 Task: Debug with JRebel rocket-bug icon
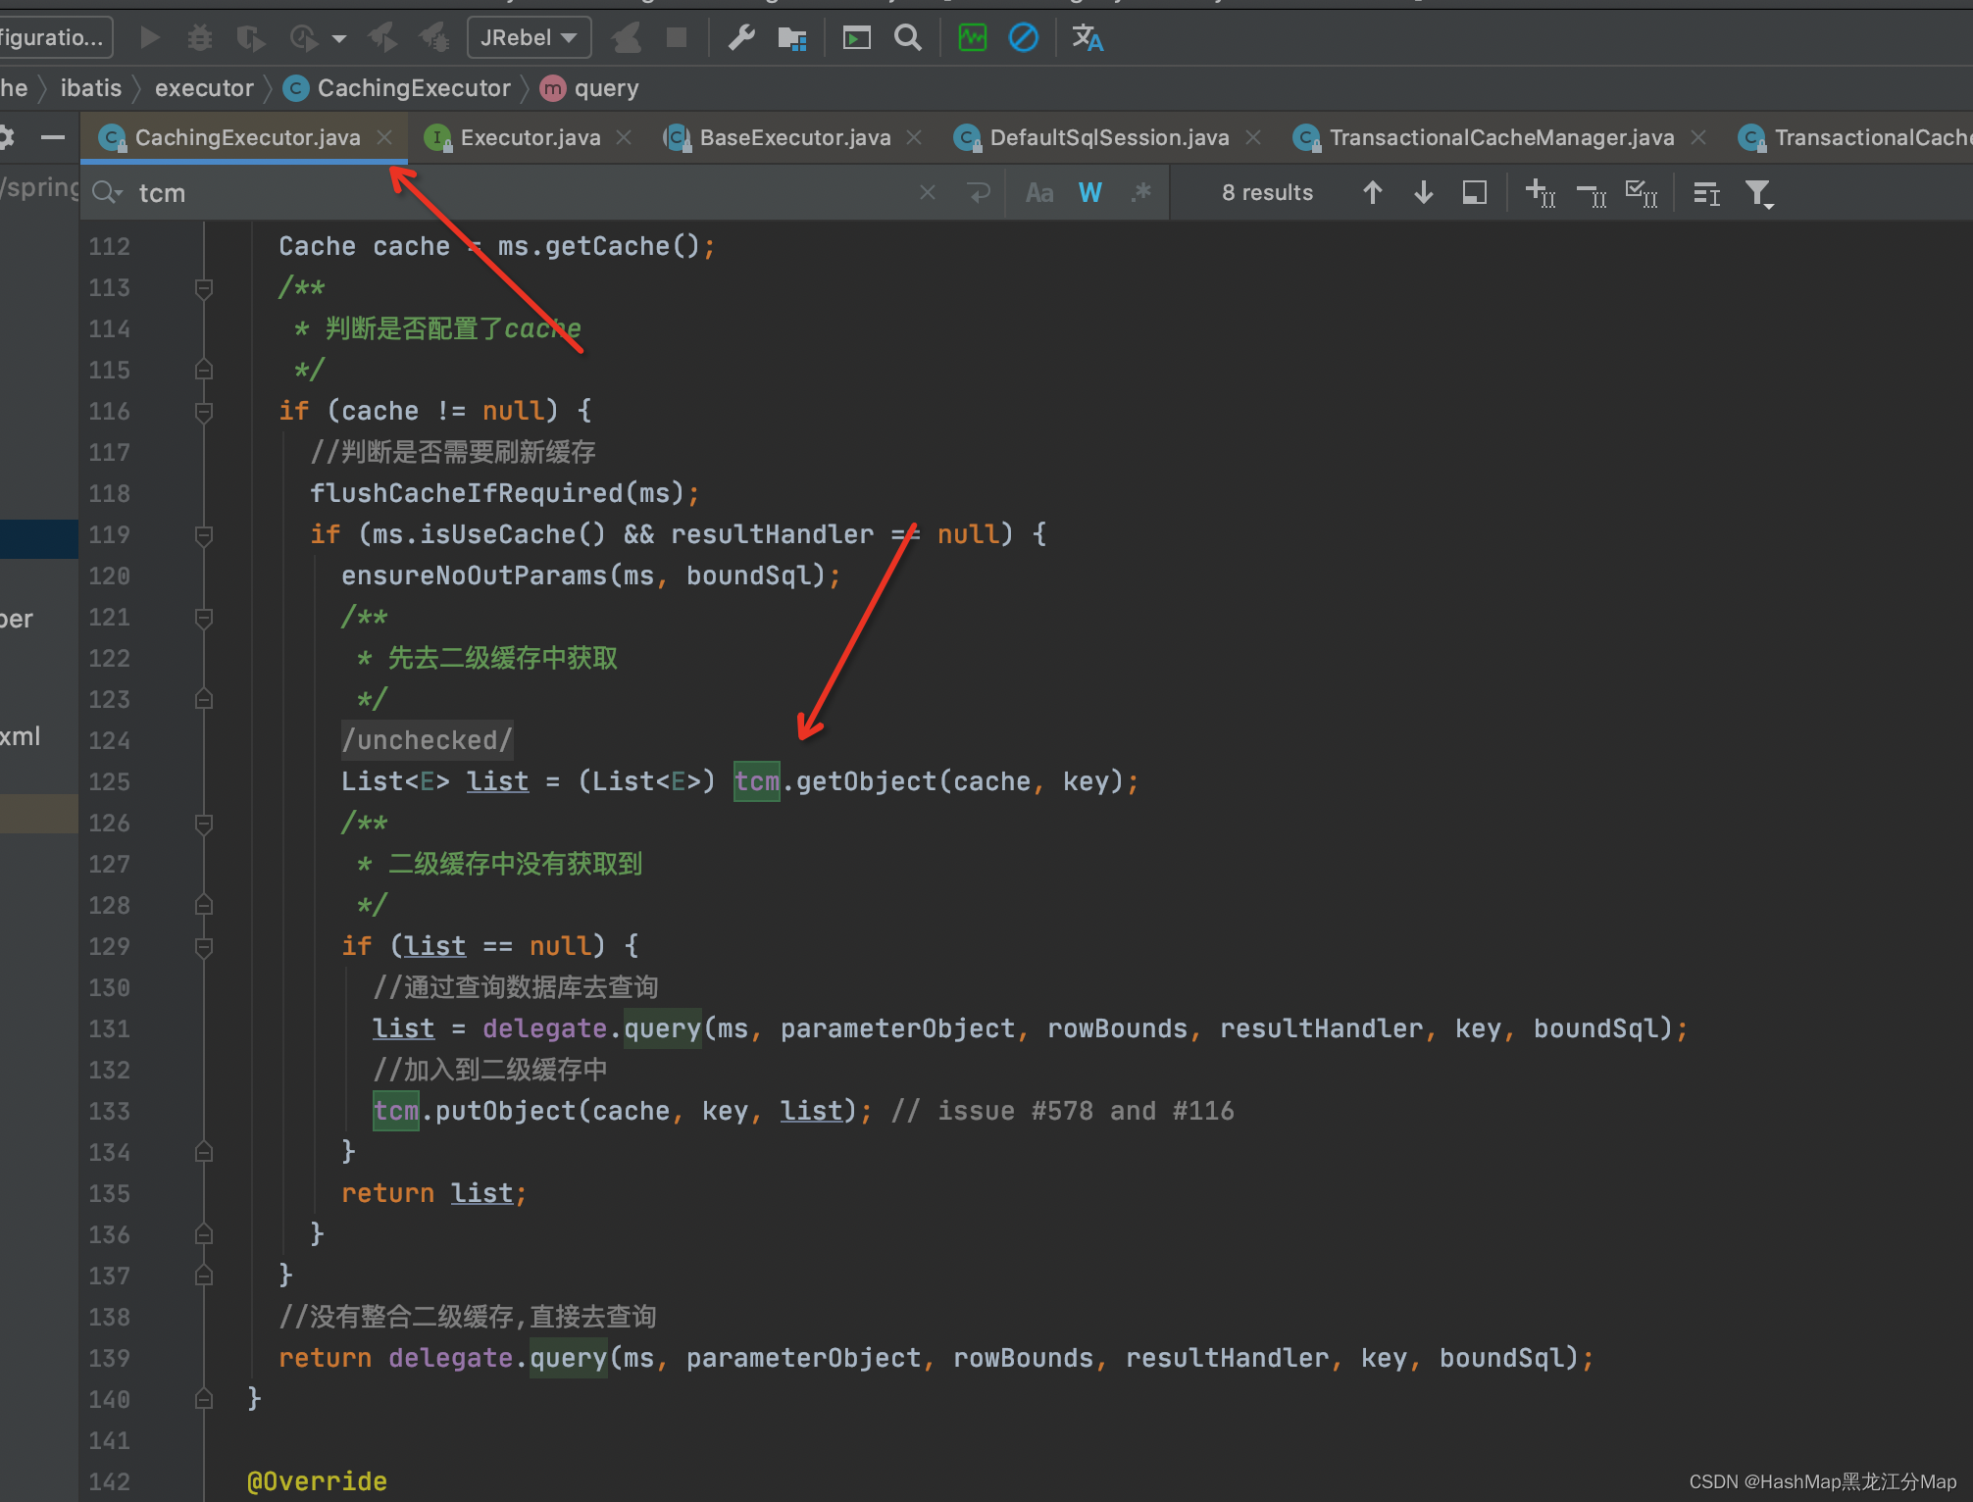click(434, 38)
